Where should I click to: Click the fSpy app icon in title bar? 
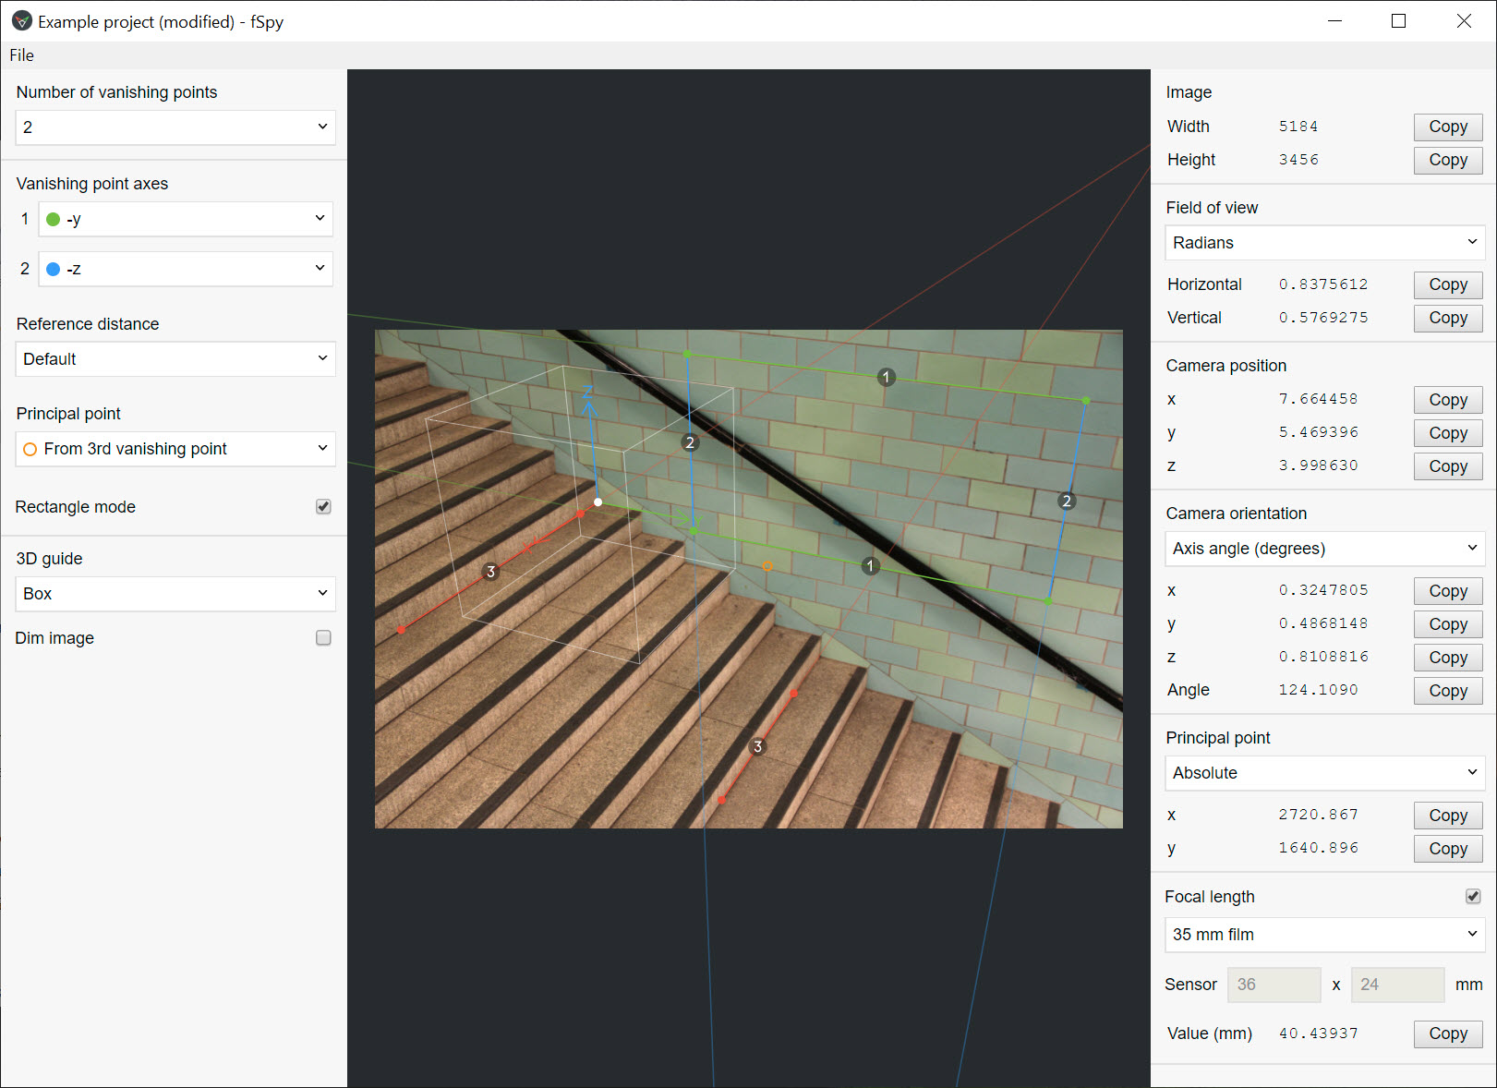coord(21,21)
